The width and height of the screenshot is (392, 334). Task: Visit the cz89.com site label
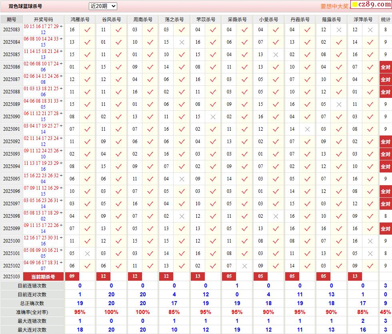371,4
